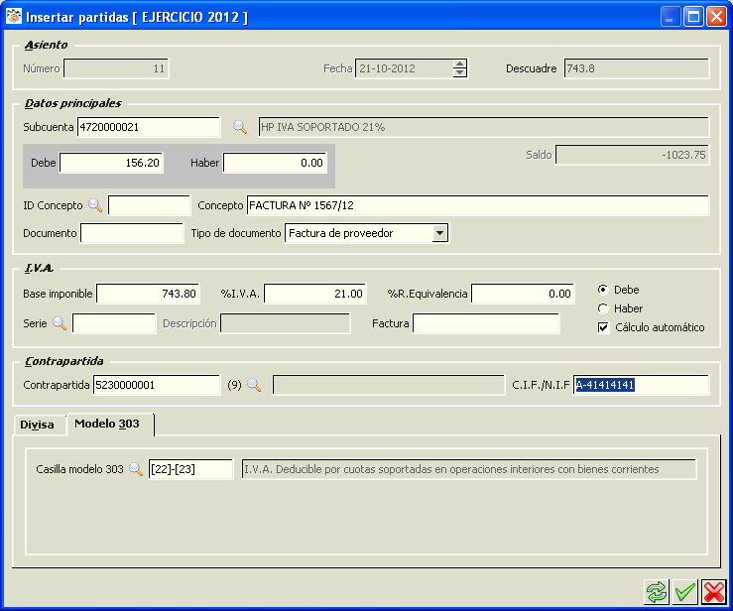Decrease Fecha with the down spinner arrow
Viewport: 733px width, 611px height.
click(x=460, y=72)
